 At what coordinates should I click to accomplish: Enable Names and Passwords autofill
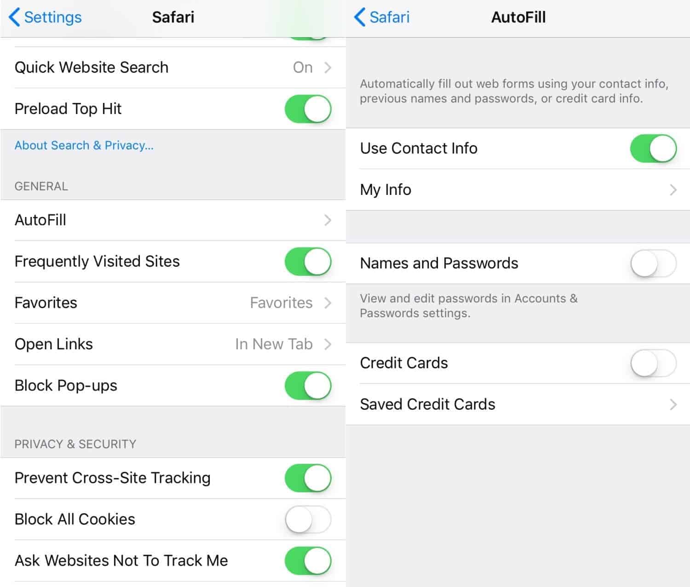coord(654,263)
